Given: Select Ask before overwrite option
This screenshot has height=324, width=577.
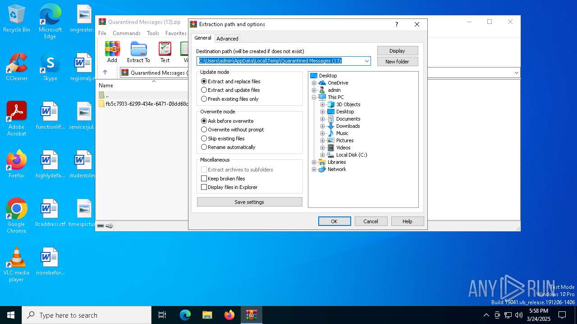Looking at the screenshot, I should 227,121.
